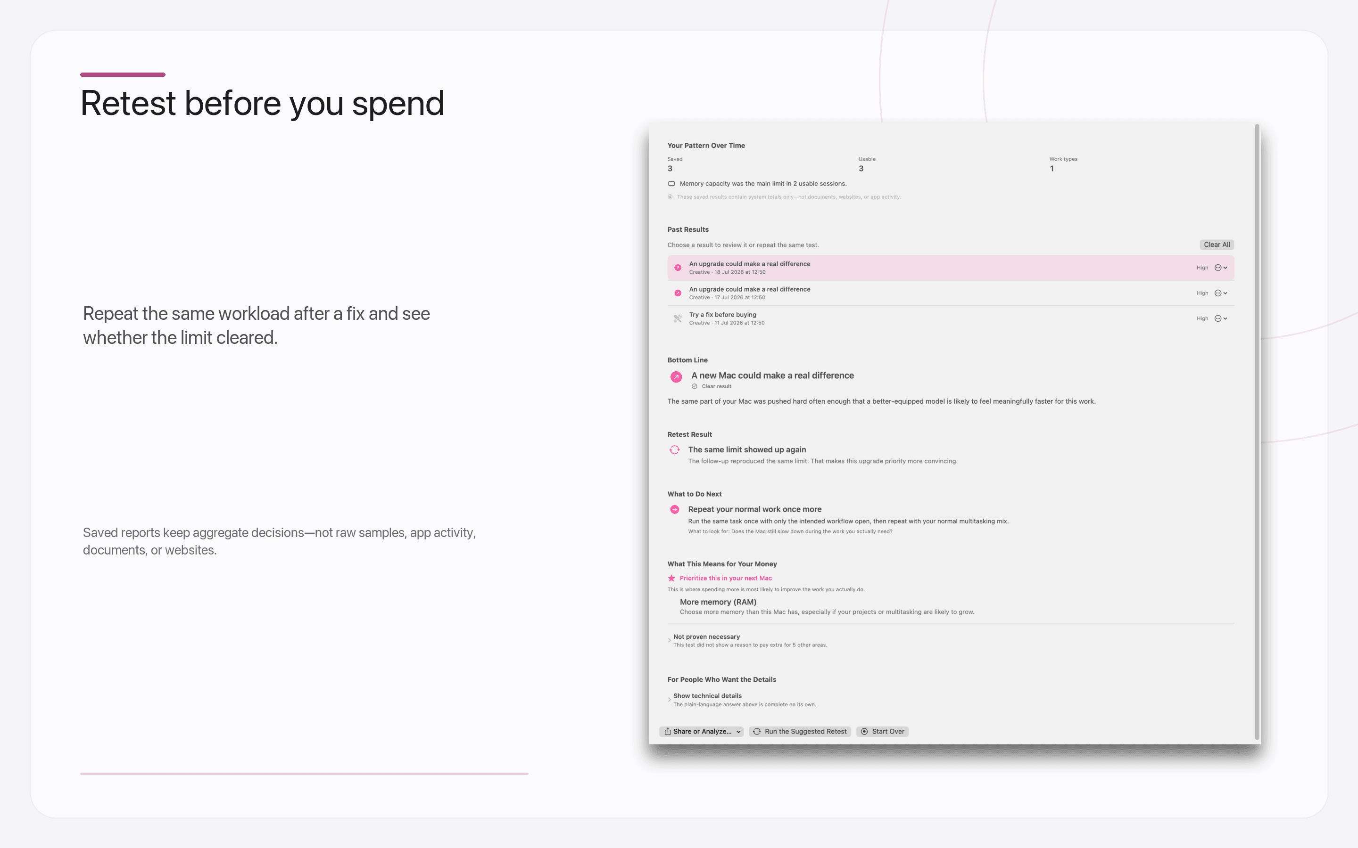This screenshot has width=1358, height=848.
Task: Select the 17 Jul 2026 past result row
Action: point(950,293)
